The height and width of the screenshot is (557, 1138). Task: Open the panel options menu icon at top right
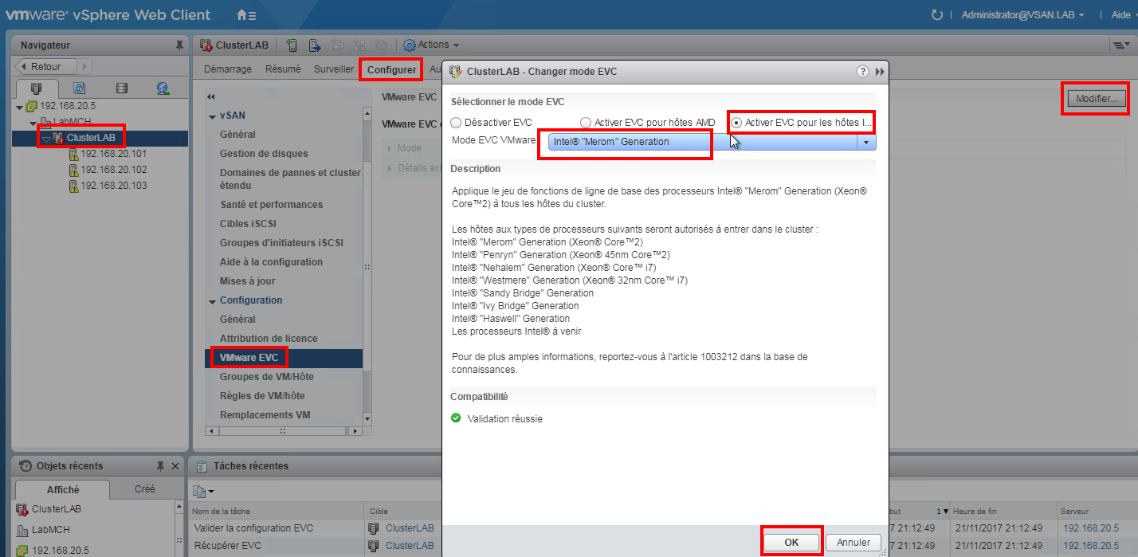(x=1120, y=45)
